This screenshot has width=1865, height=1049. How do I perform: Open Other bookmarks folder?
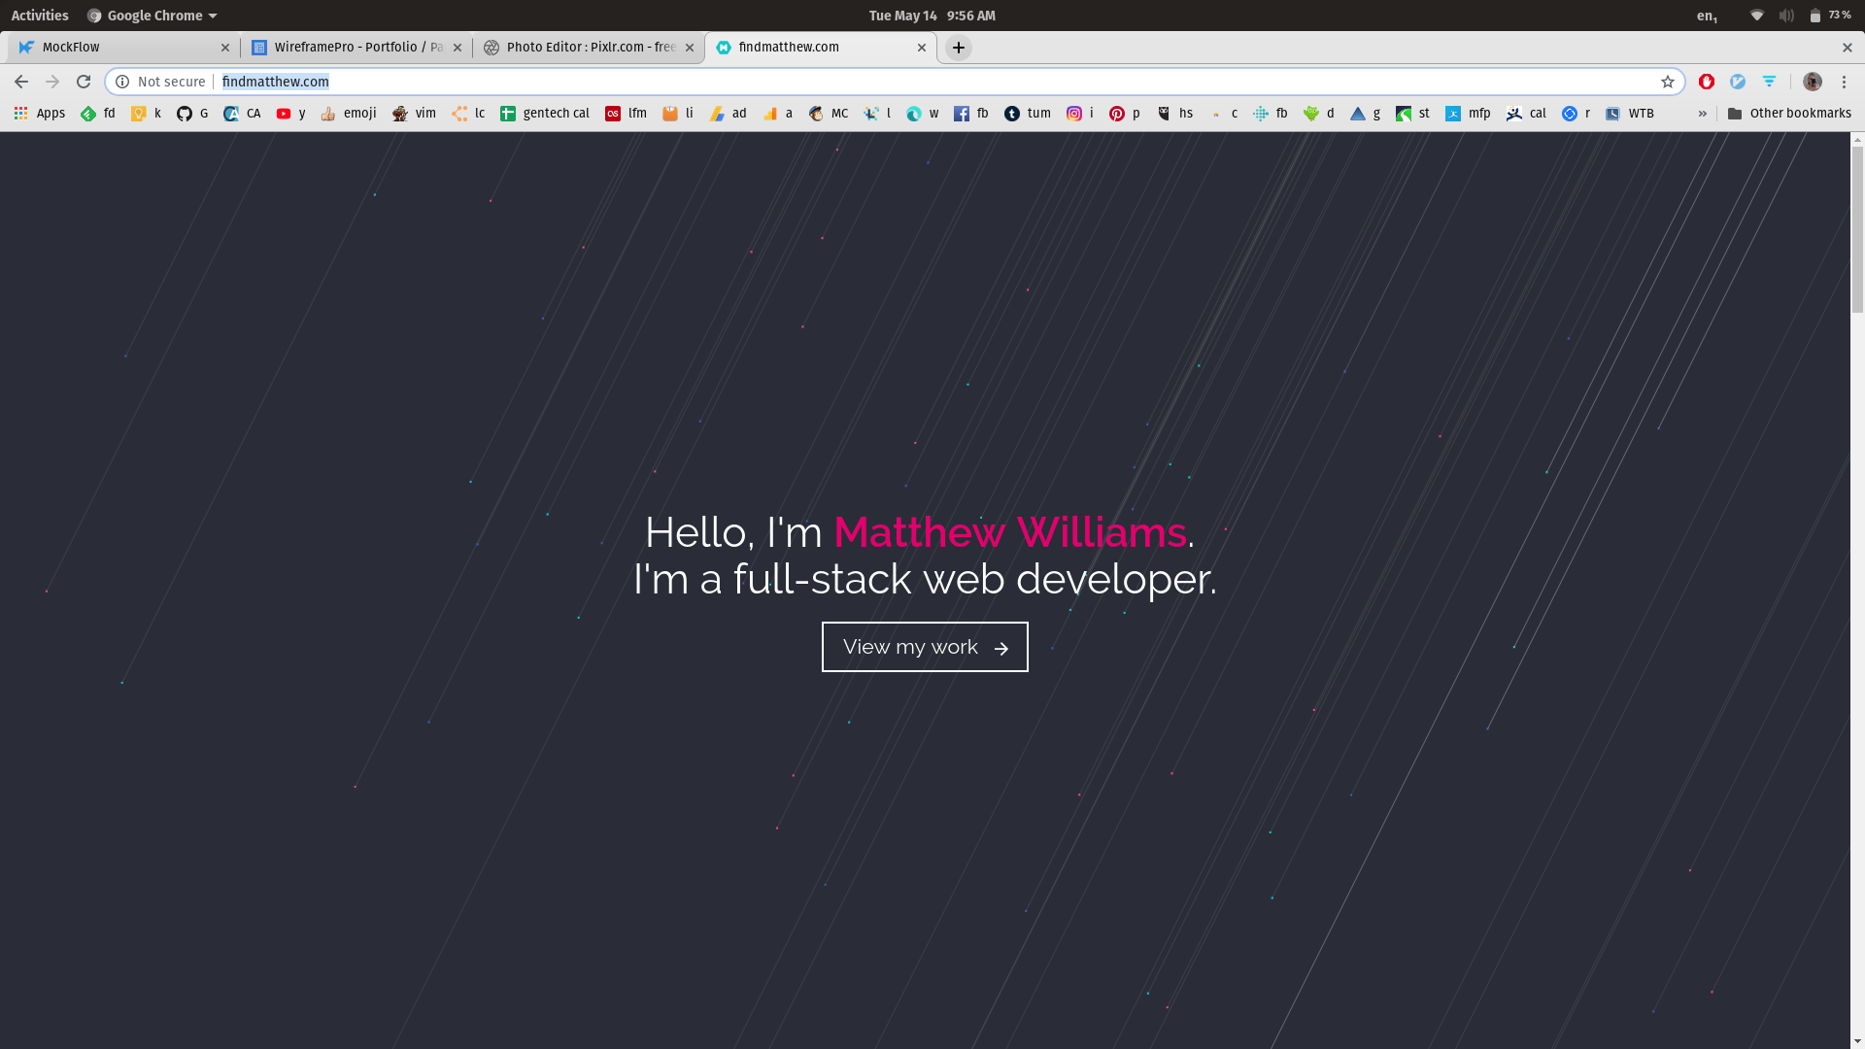[1789, 114]
